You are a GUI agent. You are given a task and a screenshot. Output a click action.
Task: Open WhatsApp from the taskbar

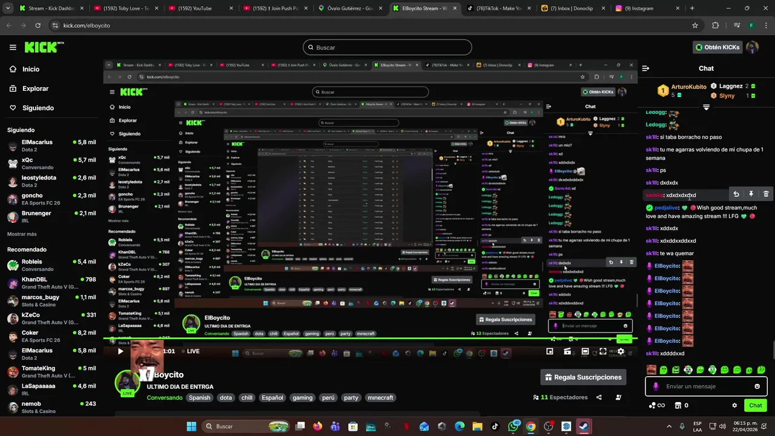click(x=513, y=426)
